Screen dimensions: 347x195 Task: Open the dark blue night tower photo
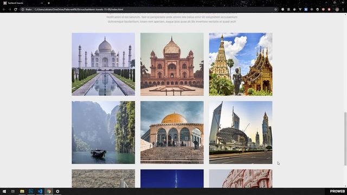172,179
